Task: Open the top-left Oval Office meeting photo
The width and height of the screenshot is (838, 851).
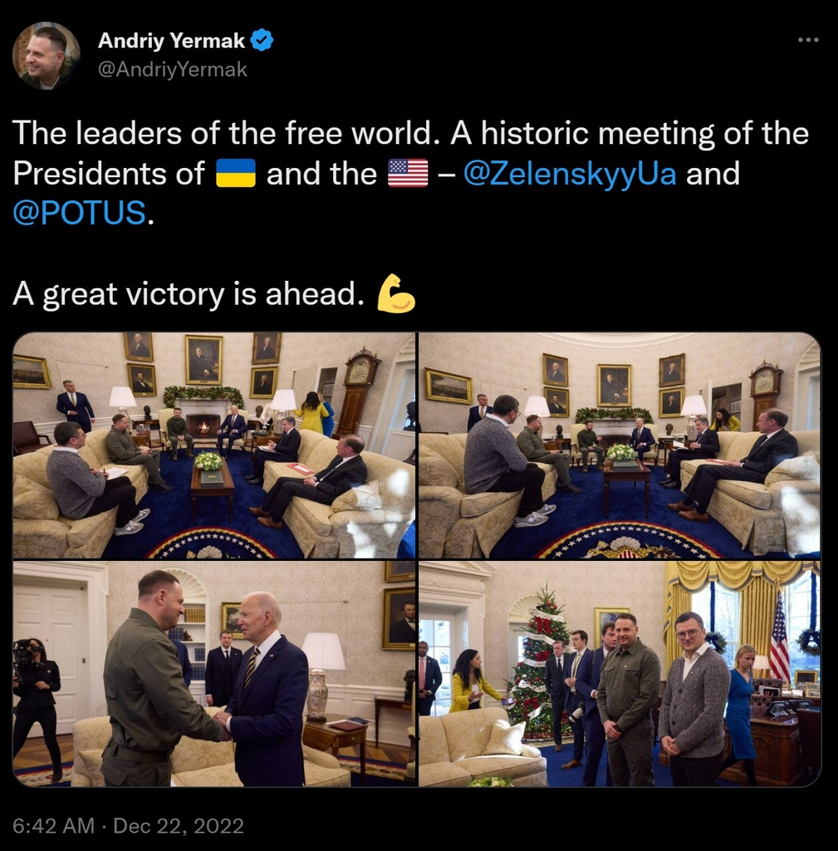Action: tap(214, 445)
